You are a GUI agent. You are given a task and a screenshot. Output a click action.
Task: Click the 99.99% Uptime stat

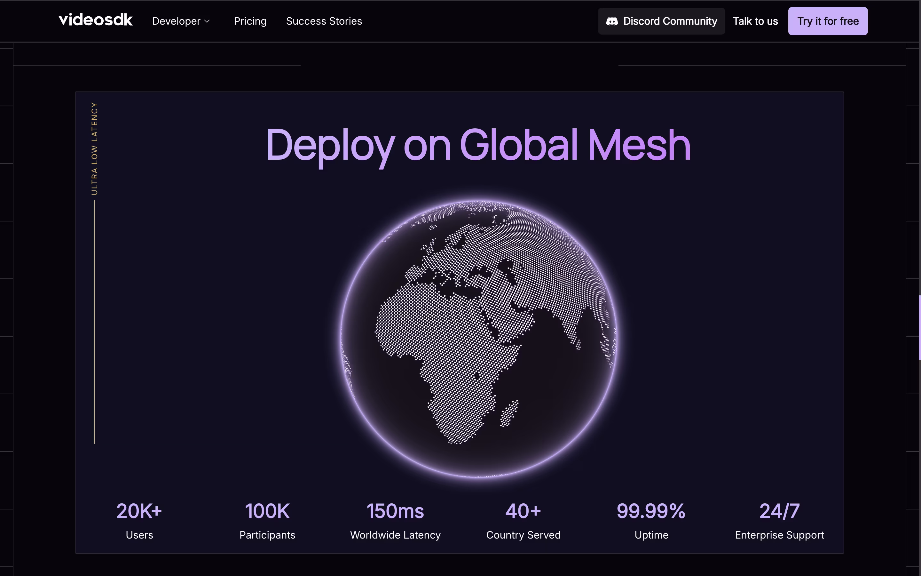point(651,520)
